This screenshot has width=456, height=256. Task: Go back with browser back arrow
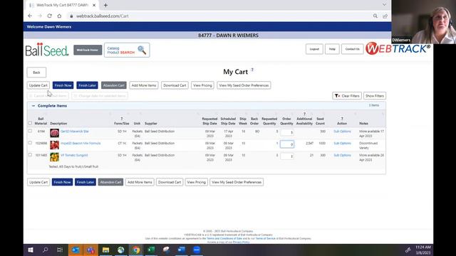coord(30,16)
